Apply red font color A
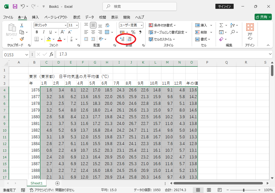Image resolution: width=275 pixels, height=193 pixels. tap(60, 39)
